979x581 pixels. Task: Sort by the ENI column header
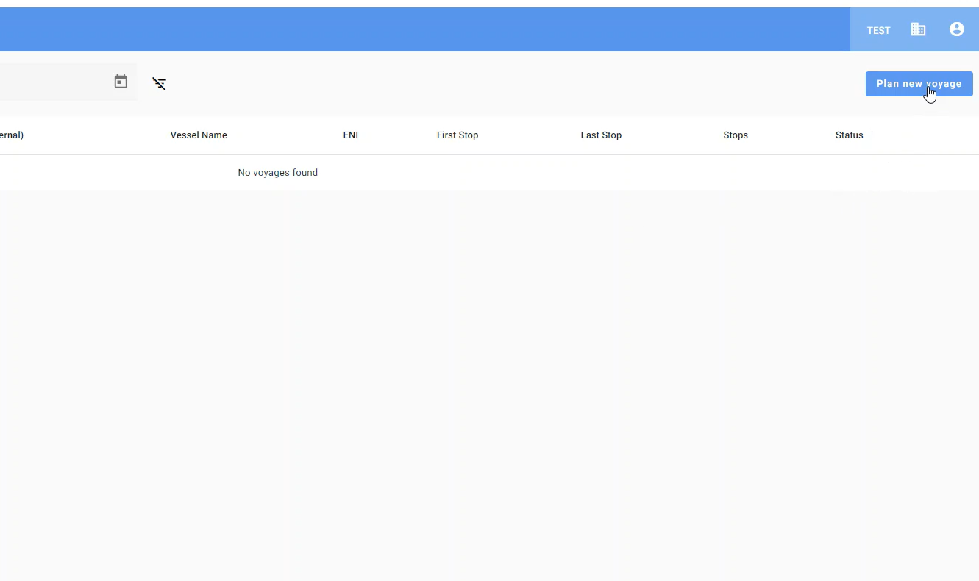[350, 135]
